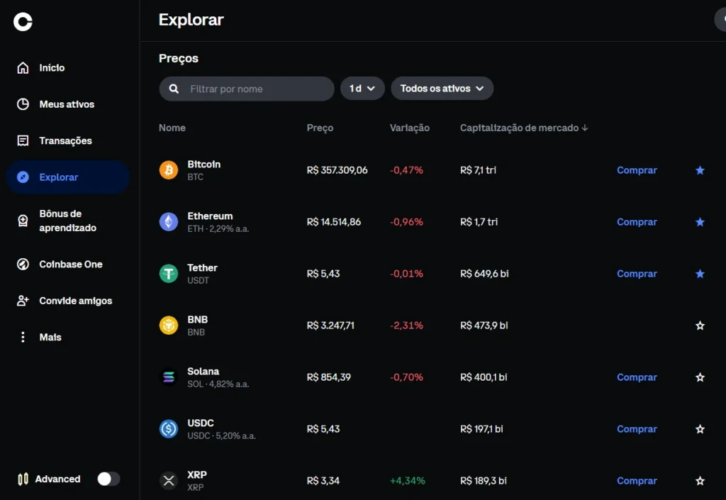This screenshot has width=726, height=500.
Task: Click market cap R$ 197,1 bi
Action: click(481, 429)
